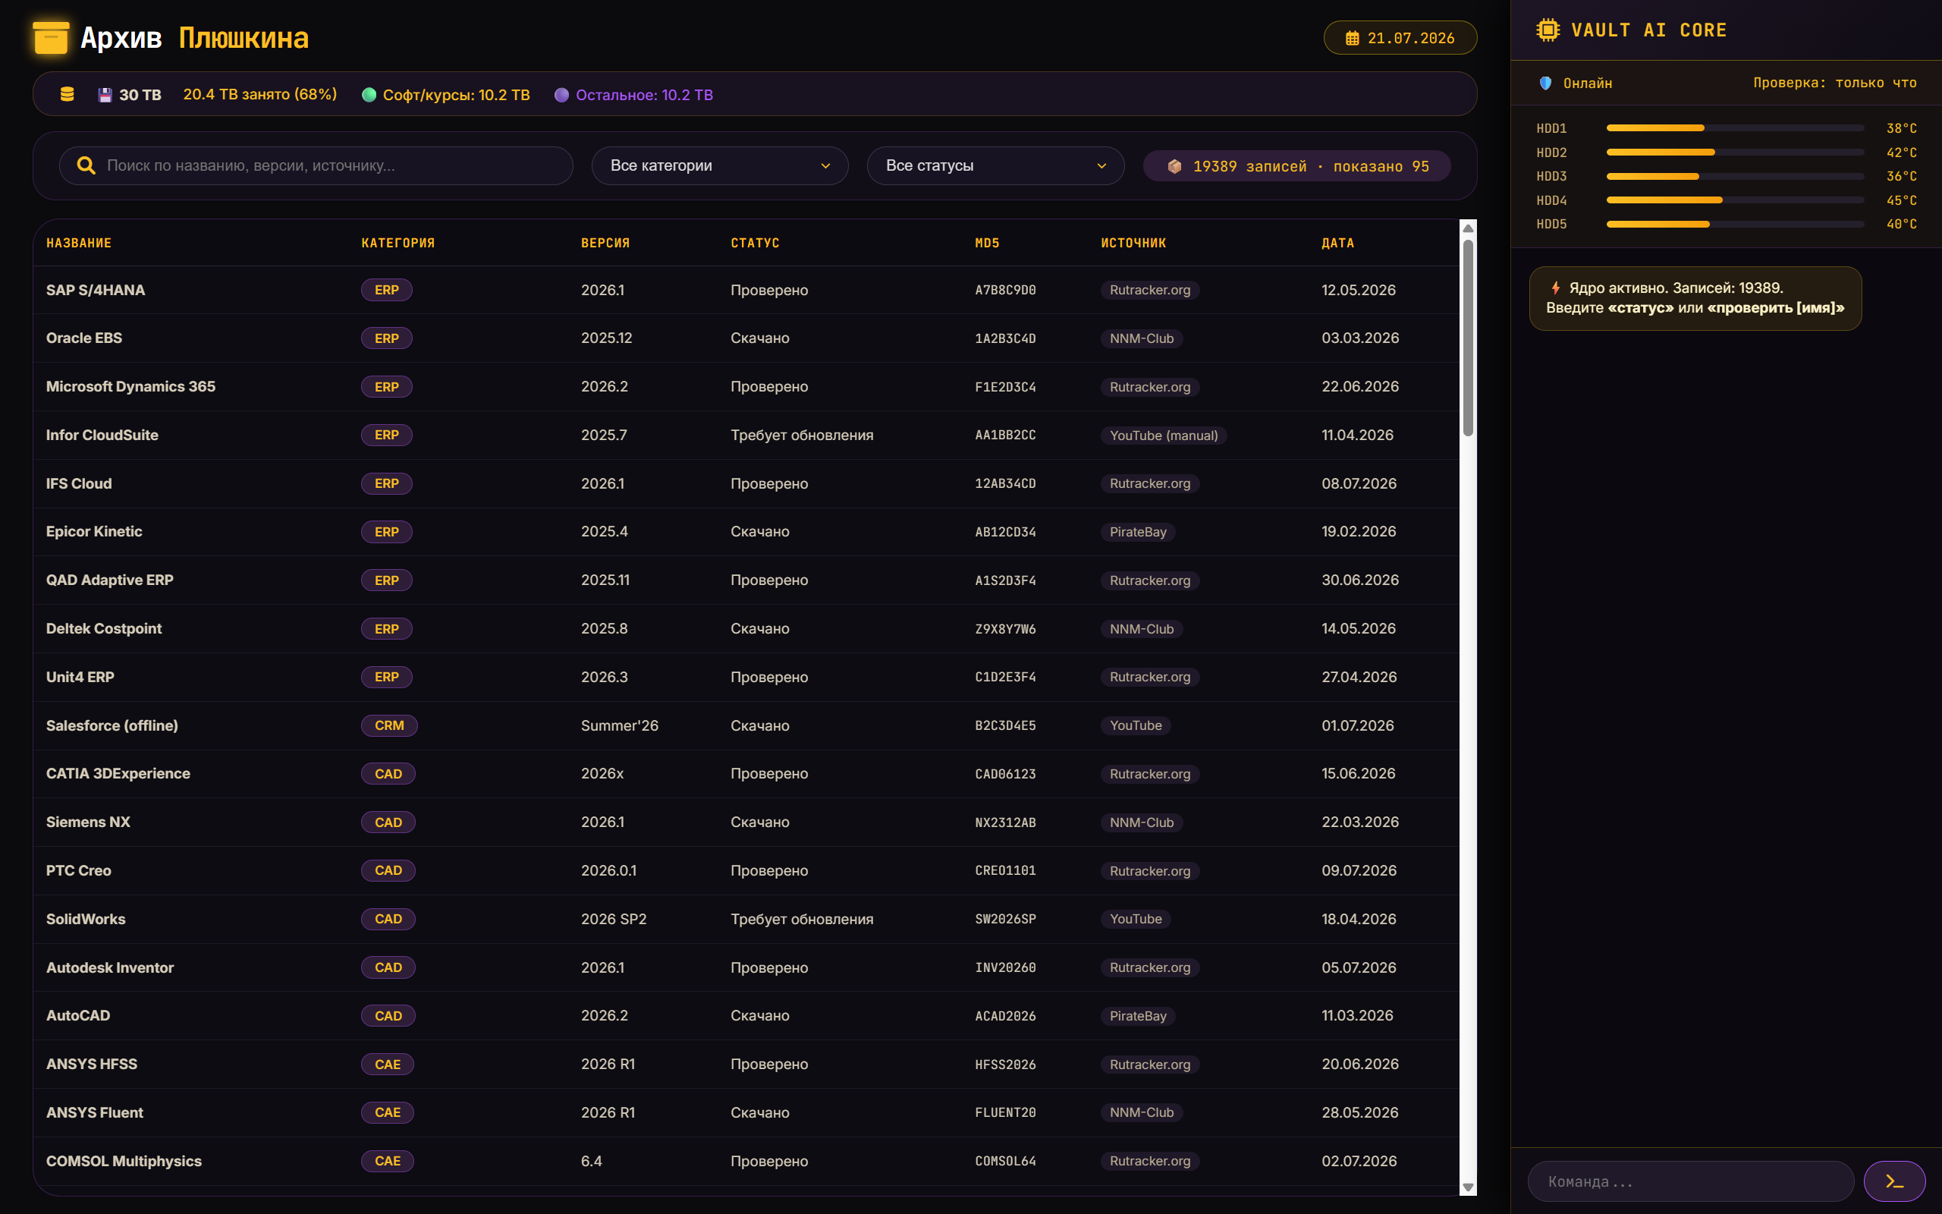
Task: Click the database stack icon in storage bar
Action: point(68,94)
